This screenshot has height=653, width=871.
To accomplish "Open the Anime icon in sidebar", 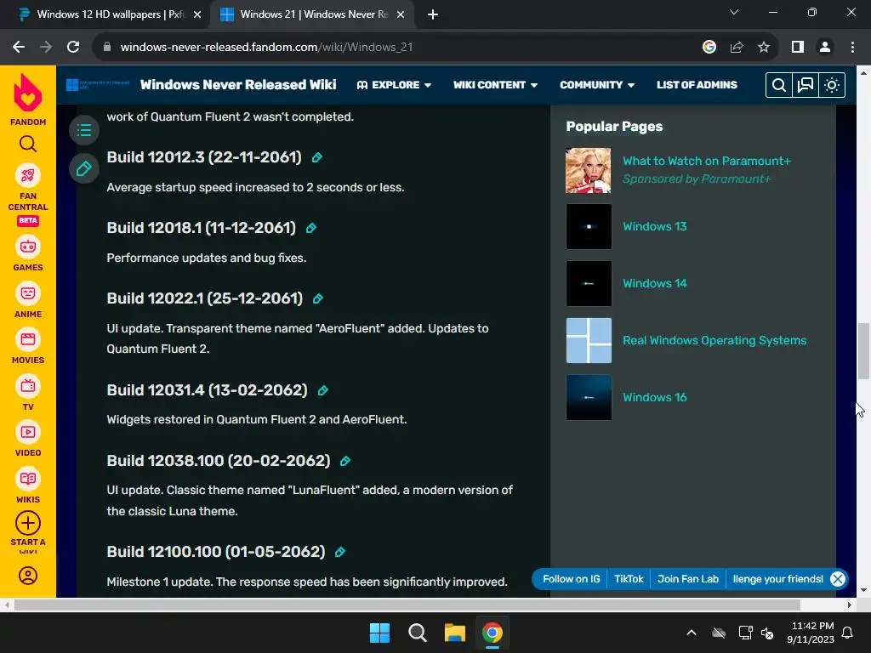I will pos(28,293).
